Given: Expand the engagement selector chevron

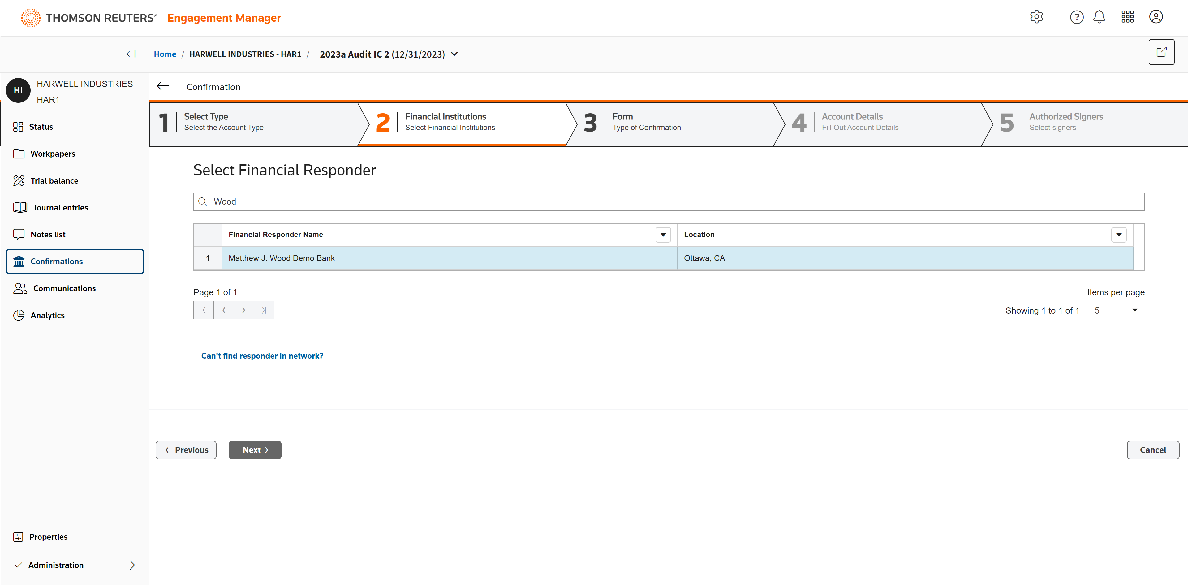Looking at the screenshot, I should pyautogui.click(x=454, y=54).
